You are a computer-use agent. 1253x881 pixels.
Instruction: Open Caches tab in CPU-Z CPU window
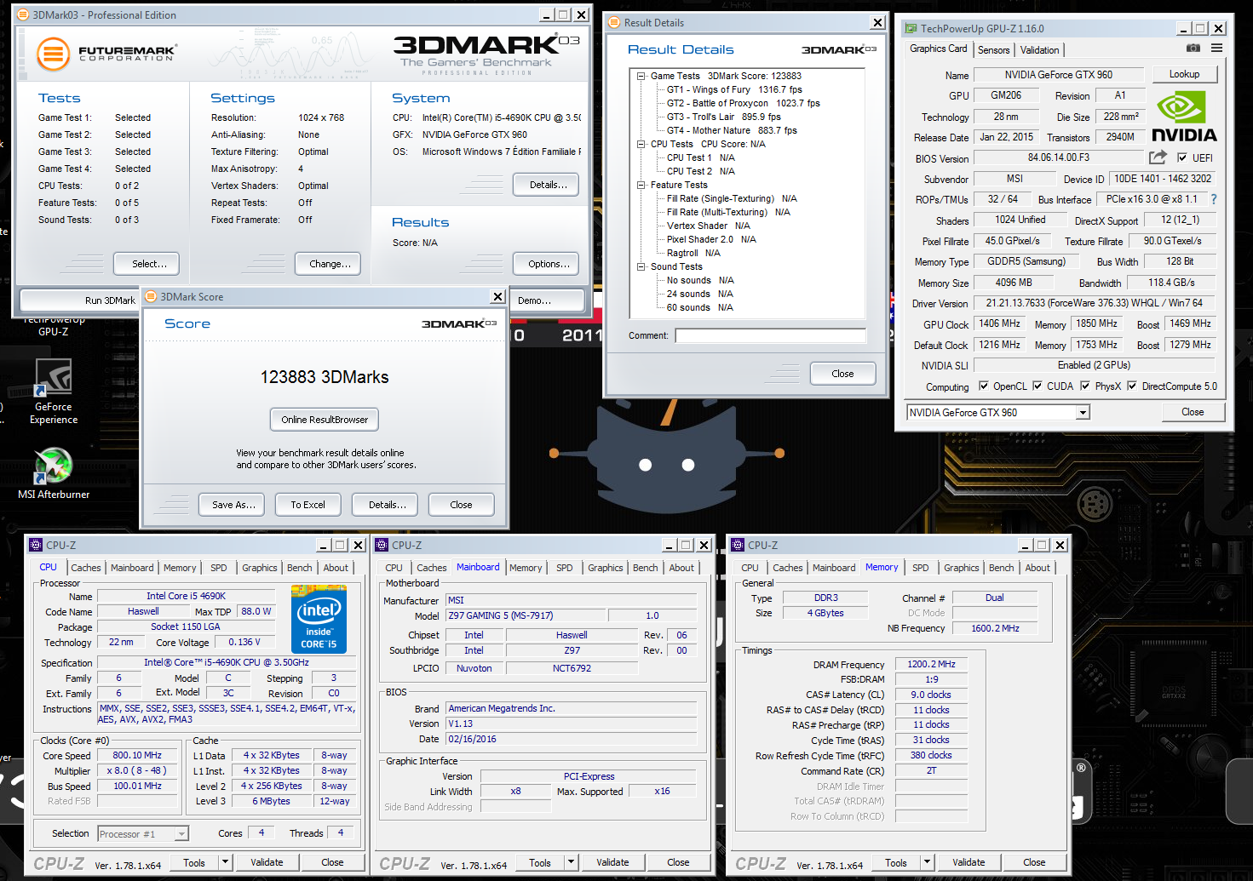coord(86,568)
